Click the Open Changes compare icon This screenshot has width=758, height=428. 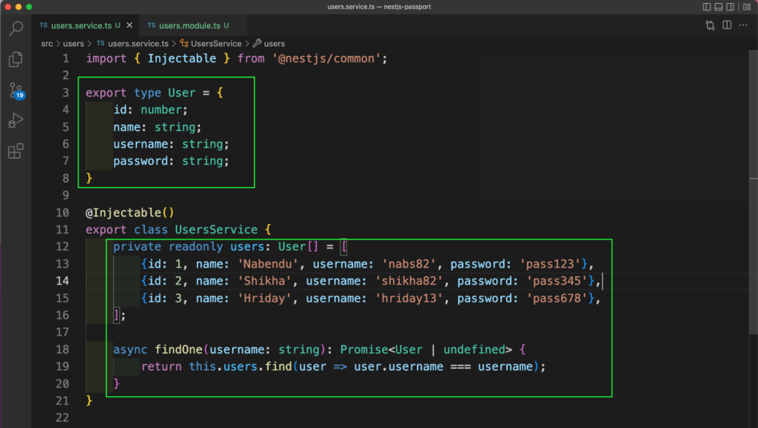click(711, 25)
